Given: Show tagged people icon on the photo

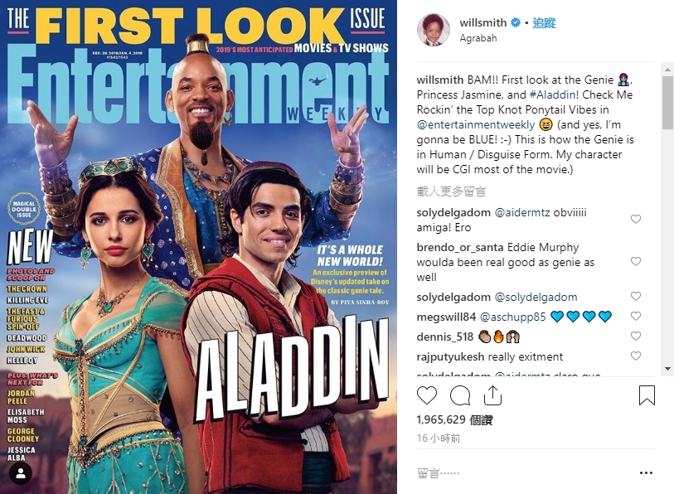Looking at the screenshot, I should 20,474.
